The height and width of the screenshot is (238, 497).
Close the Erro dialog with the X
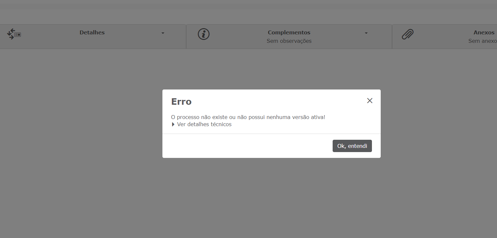370,101
